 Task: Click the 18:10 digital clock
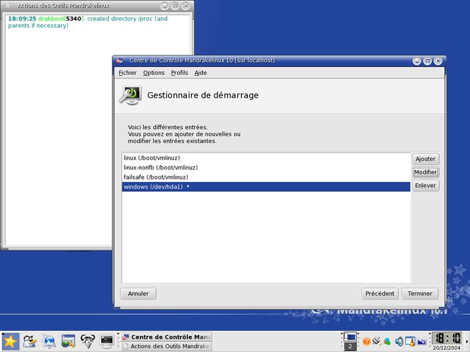(x=448, y=339)
